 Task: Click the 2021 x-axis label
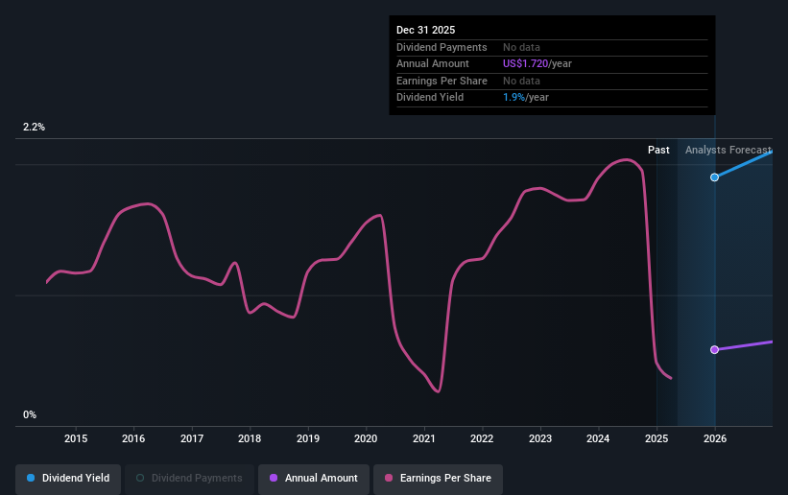point(423,438)
